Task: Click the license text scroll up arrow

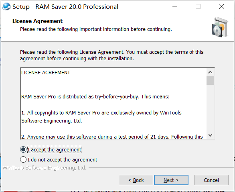Action: click(210, 72)
